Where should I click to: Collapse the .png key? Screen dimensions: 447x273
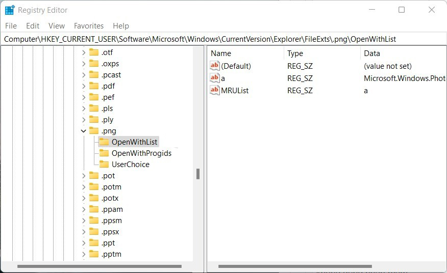[x=84, y=131]
